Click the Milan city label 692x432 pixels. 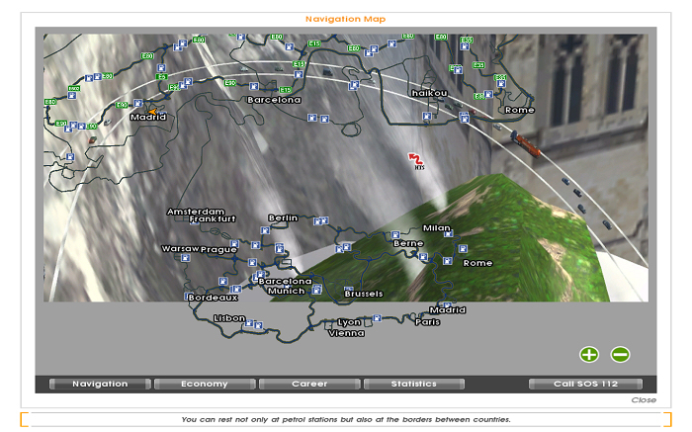[x=437, y=228]
